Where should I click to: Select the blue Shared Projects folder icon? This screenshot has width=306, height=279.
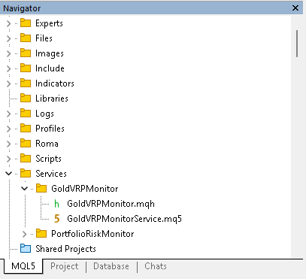[26, 248]
